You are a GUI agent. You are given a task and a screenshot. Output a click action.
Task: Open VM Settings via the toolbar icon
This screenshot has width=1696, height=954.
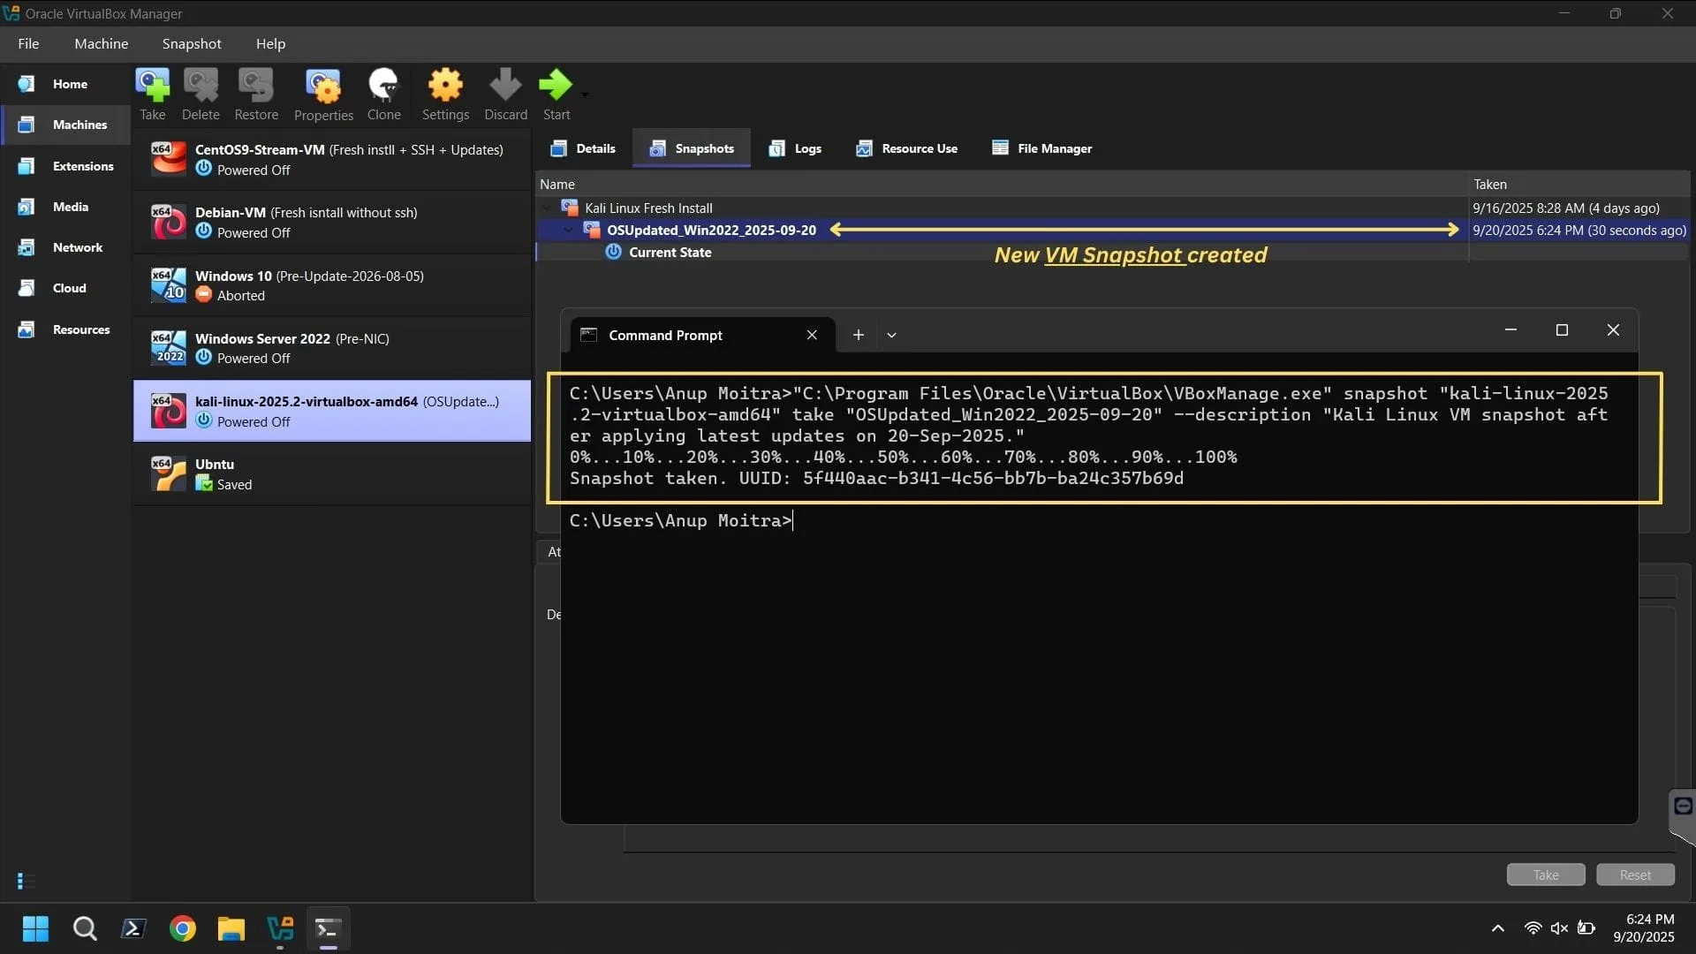coord(445,93)
